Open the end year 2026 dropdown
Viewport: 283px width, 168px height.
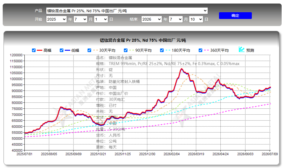coord(152,19)
